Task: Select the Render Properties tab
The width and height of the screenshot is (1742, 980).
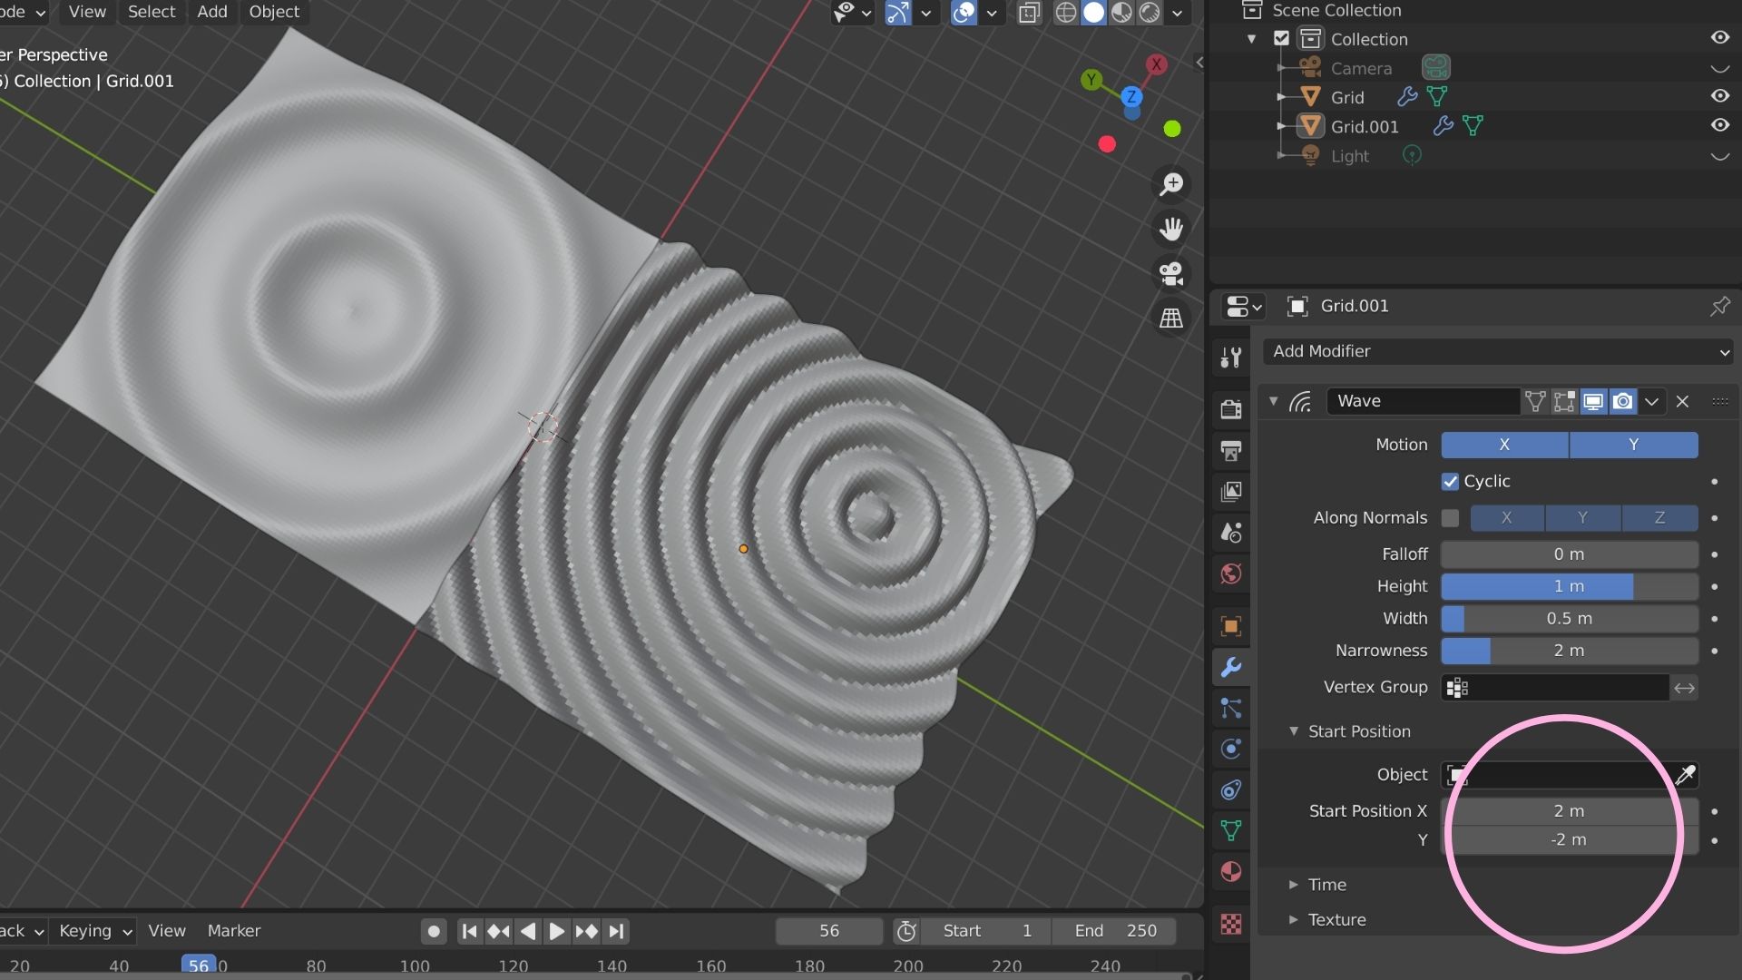Action: [1231, 408]
